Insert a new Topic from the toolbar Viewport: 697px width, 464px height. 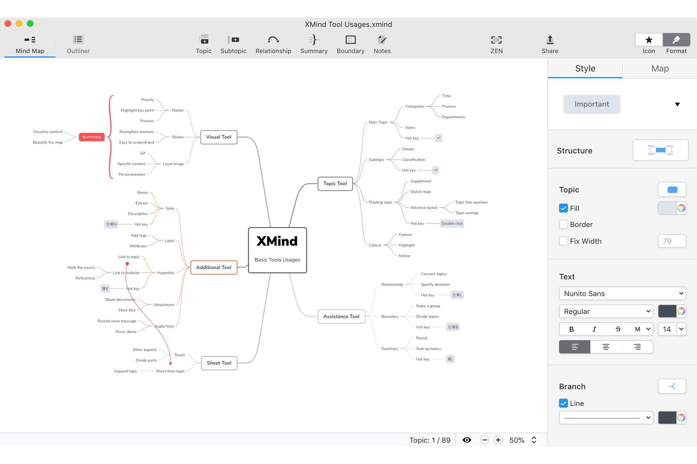coord(203,43)
